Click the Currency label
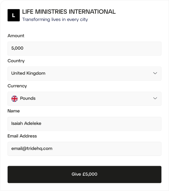Image resolution: width=169 pixels, height=191 pixels. coord(17,86)
